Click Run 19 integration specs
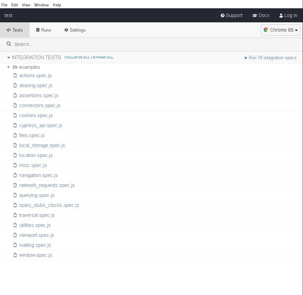The width and height of the screenshot is (303, 295). click(x=270, y=58)
